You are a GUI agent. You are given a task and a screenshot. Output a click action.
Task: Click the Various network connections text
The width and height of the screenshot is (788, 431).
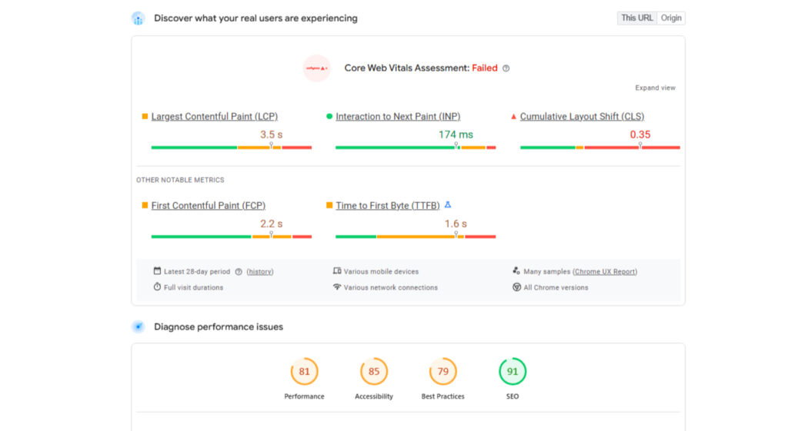(390, 287)
